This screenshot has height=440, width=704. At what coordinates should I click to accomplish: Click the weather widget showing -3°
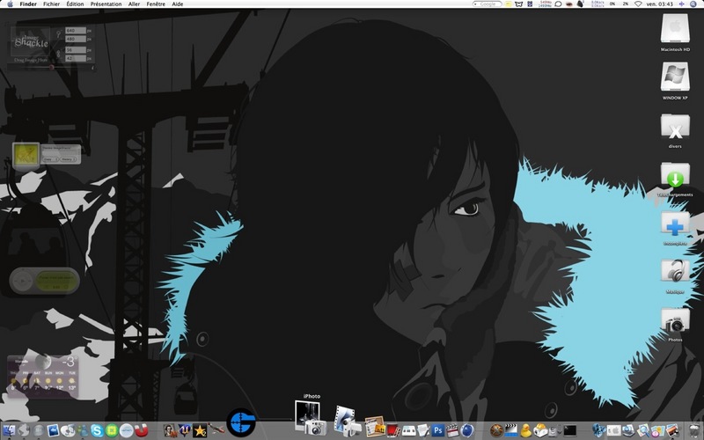(x=42, y=377)
